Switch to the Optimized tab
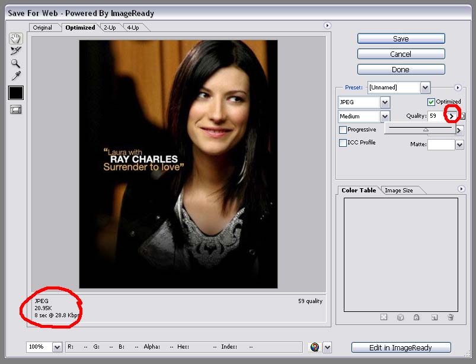This screenshot has width=476, height=364. pyautogui.click(x=80, y=28)
